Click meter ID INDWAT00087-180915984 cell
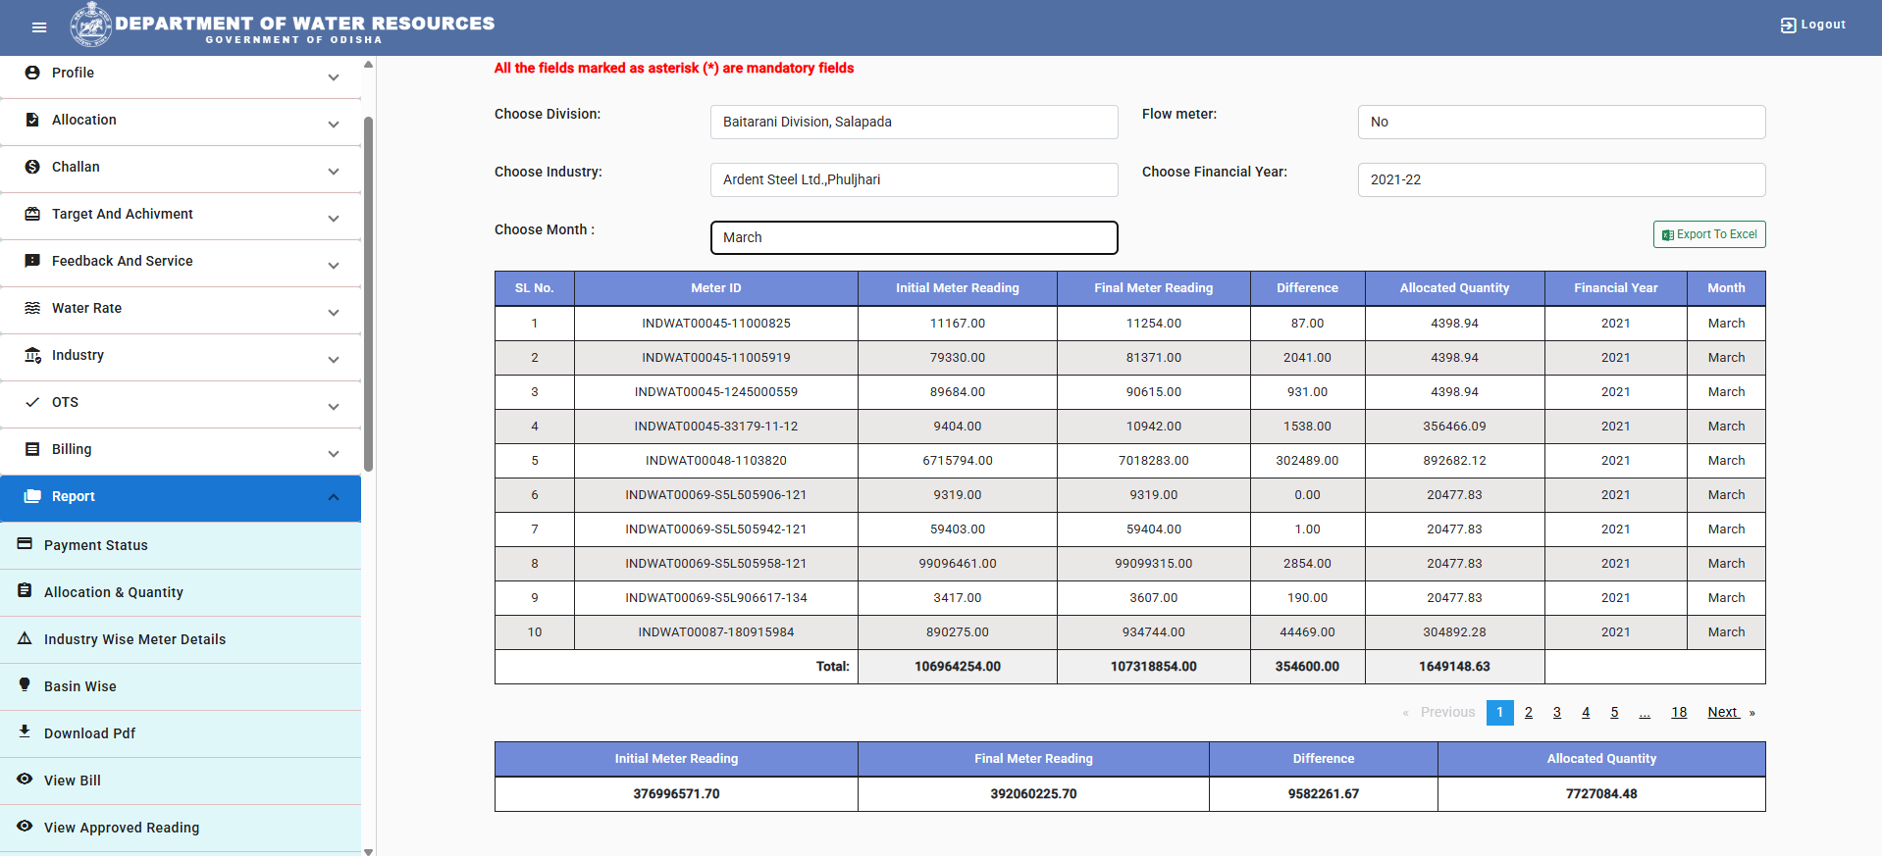 716,632
